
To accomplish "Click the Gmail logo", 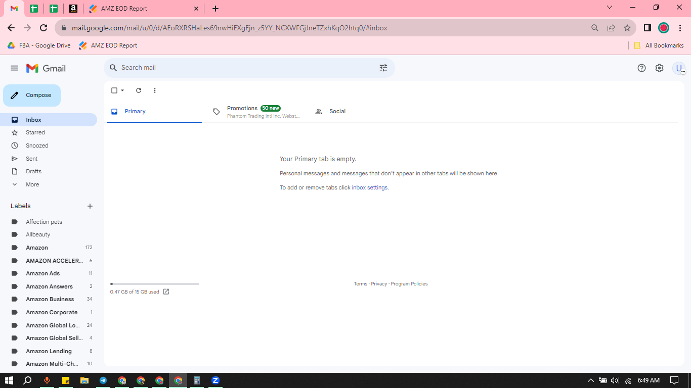I will 46,68.
